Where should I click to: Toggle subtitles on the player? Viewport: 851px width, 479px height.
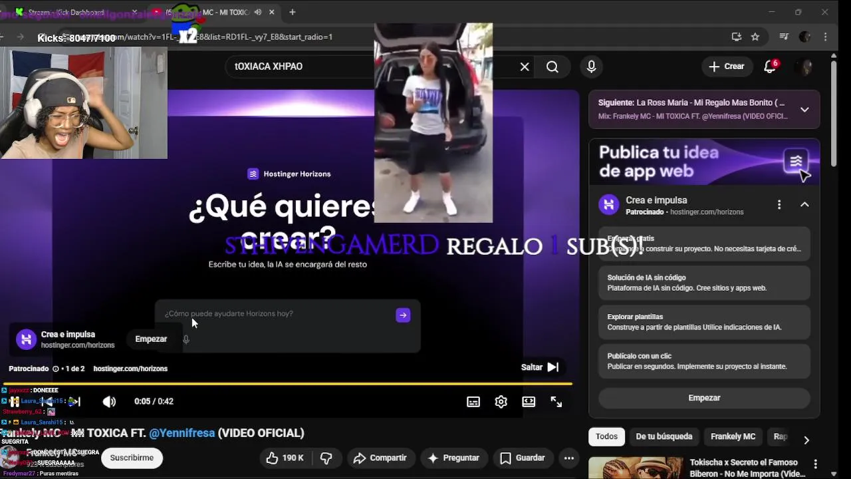point(473,402)
